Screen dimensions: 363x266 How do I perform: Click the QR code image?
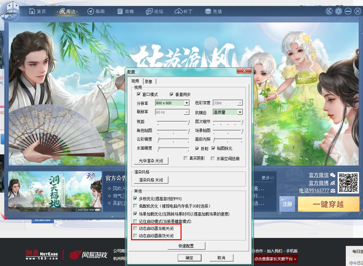tap(348, 183)
